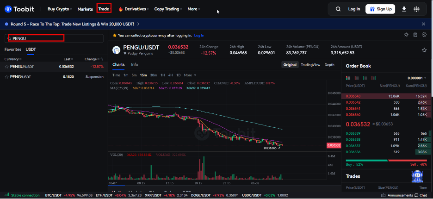Select the 30m chart interval
The width and height of the screenshot is (433, 199).
(153, 75)
